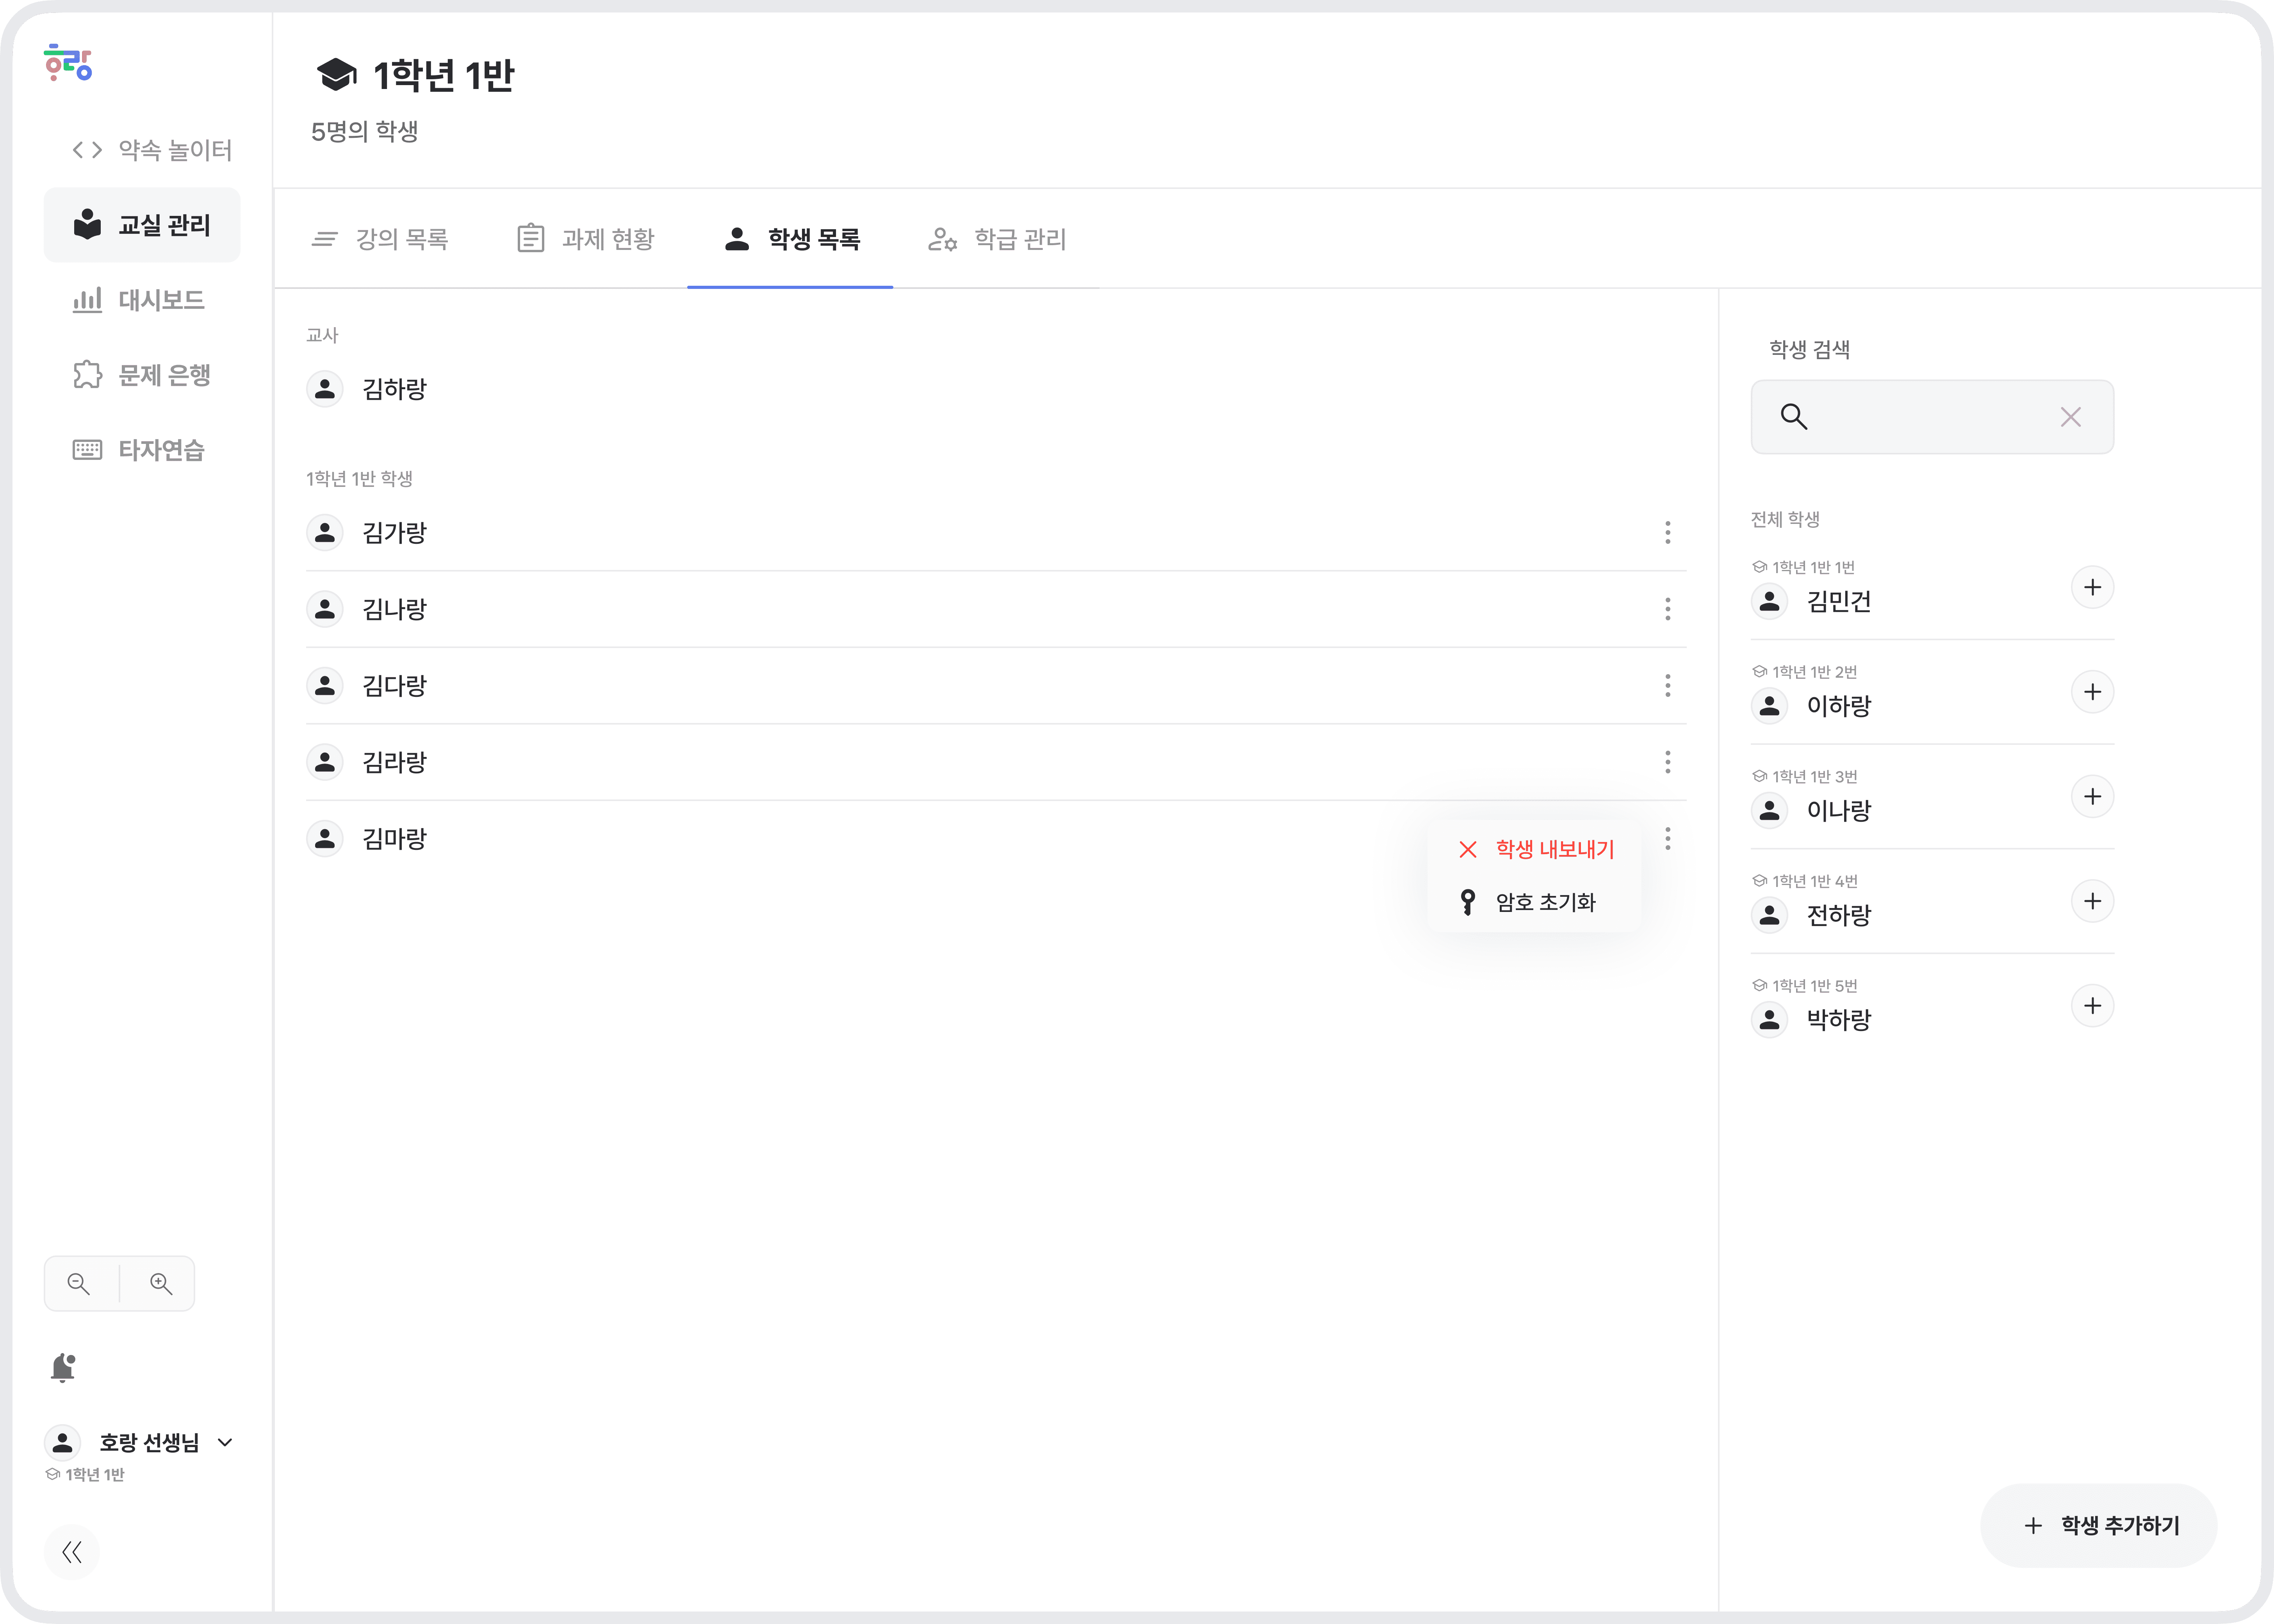Open three-dot menu for 김가랑
The image size is (2274, 1624).
click(1667, 532)
